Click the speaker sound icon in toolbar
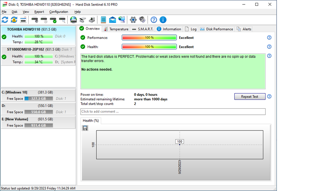This screenshot has height=191, width=330. [142, 20]
